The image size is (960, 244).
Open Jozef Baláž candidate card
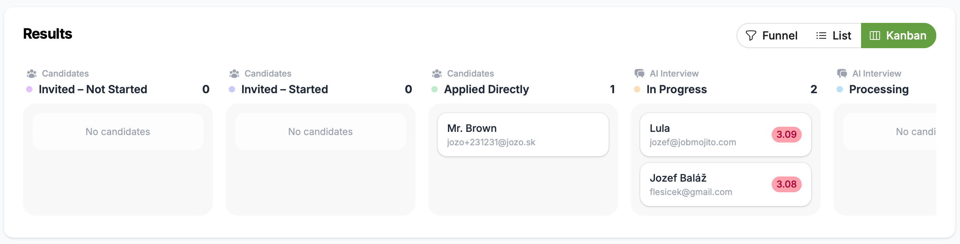point(726,184)
